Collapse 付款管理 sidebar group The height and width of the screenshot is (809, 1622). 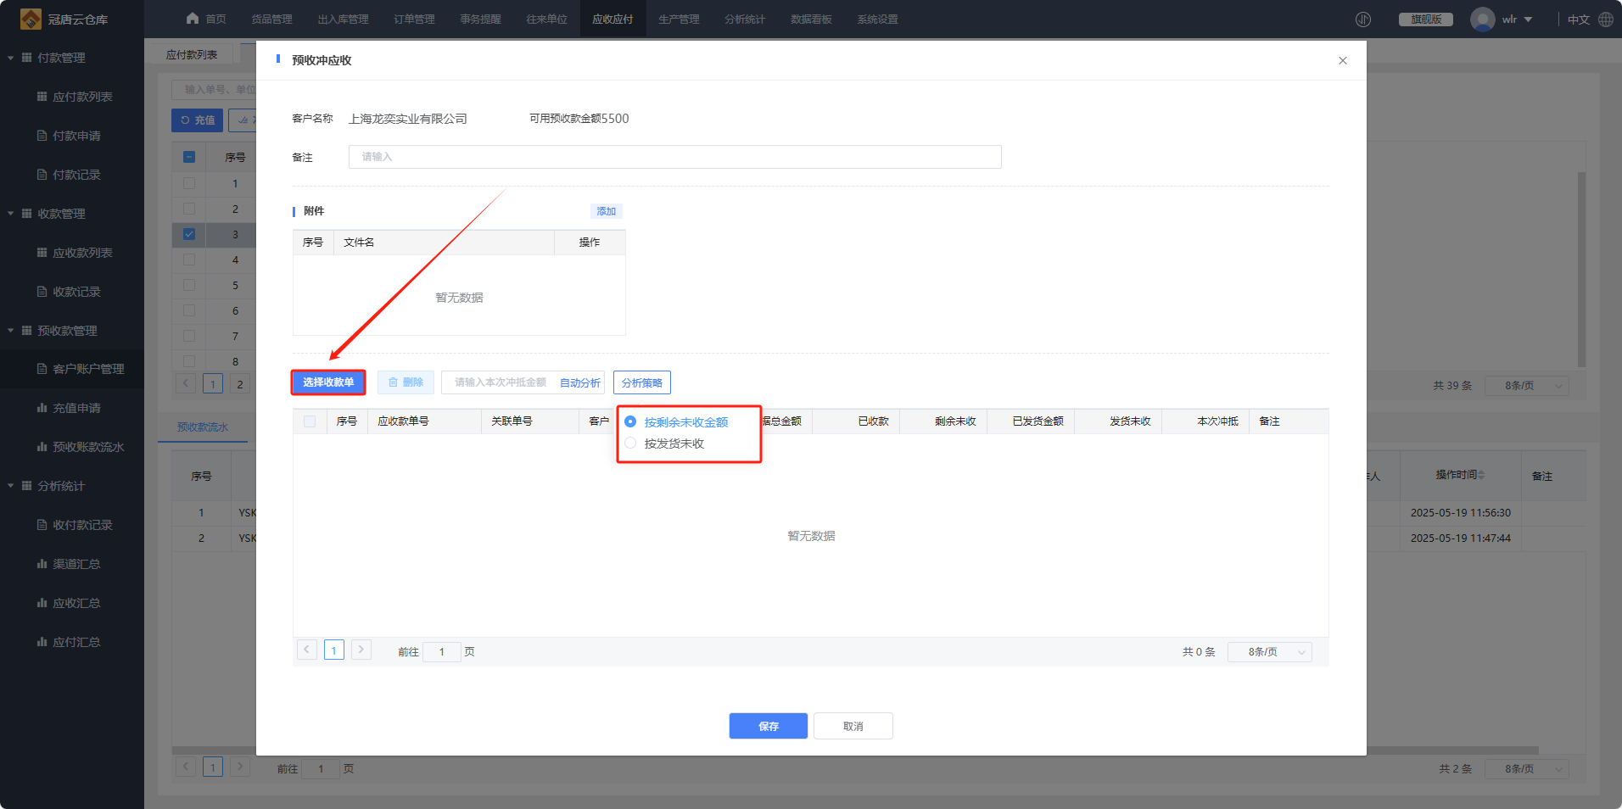[x=11, y=58]
